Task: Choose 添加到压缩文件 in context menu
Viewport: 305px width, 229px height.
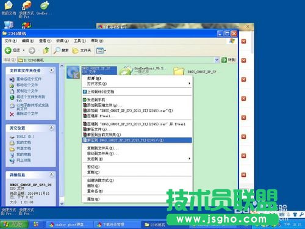Action: [x=137, y=105]
